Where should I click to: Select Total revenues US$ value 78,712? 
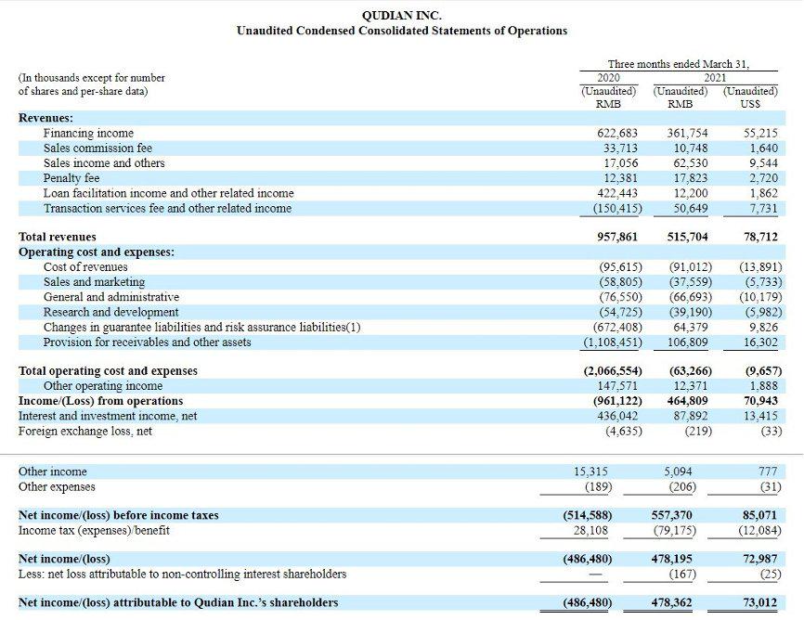760,237
